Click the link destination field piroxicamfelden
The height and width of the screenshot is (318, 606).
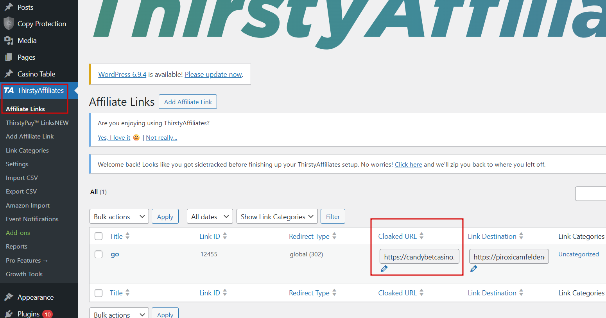click(x=509, y=256)
